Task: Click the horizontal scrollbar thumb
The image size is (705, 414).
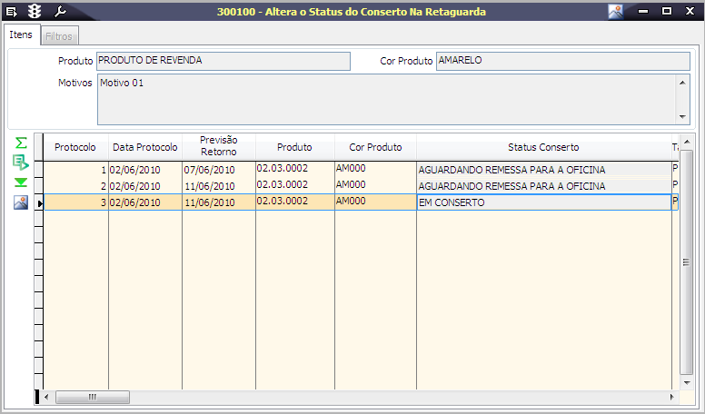Action: pyautogui.click(x=93, y=397)
